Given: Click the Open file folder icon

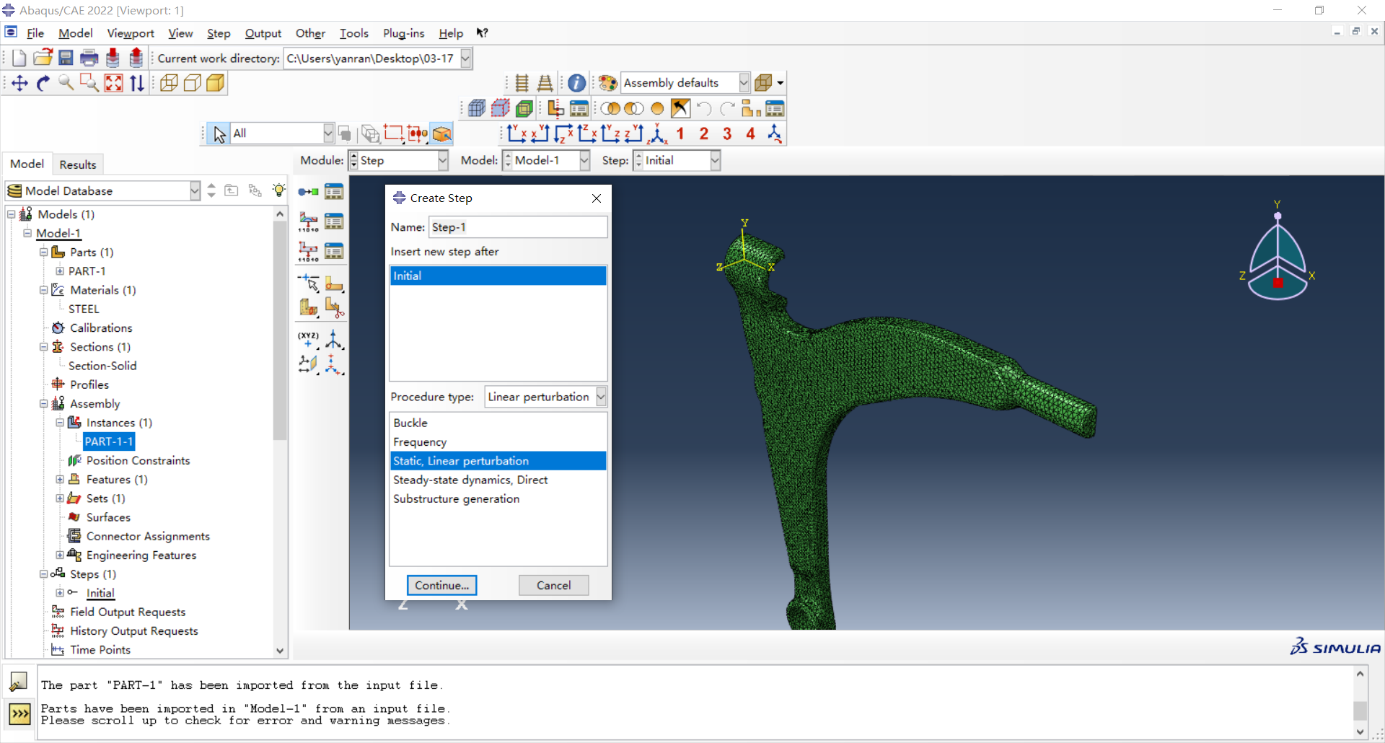Looking at the screenshot, I should pos(43,58).
